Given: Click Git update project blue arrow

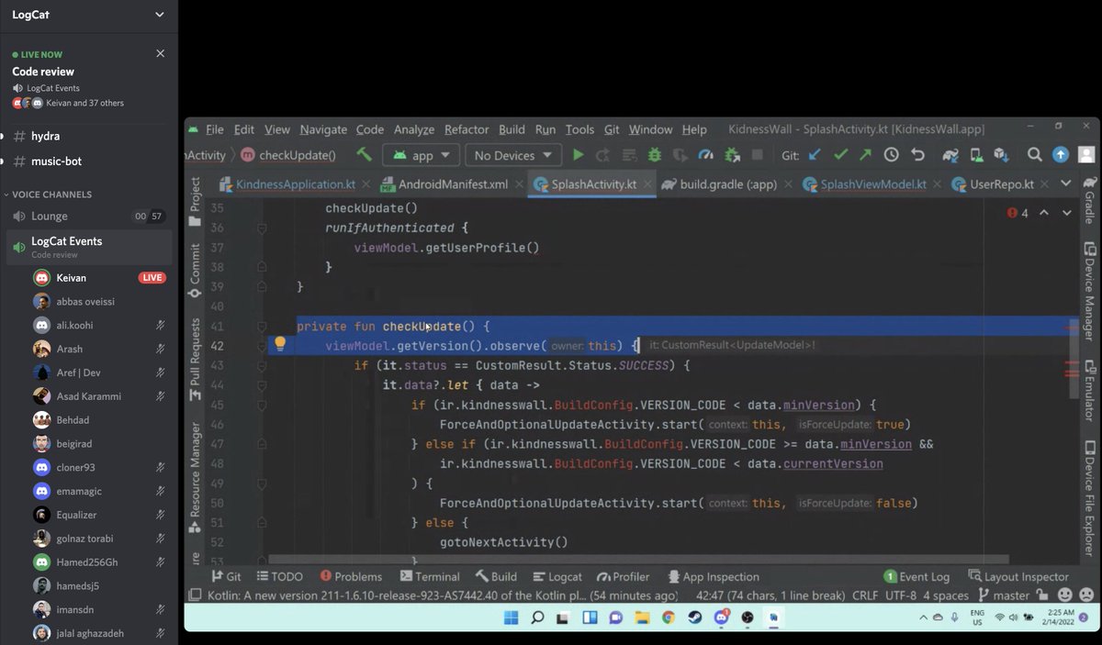Looking at the screenshot, I should (815, 155).
